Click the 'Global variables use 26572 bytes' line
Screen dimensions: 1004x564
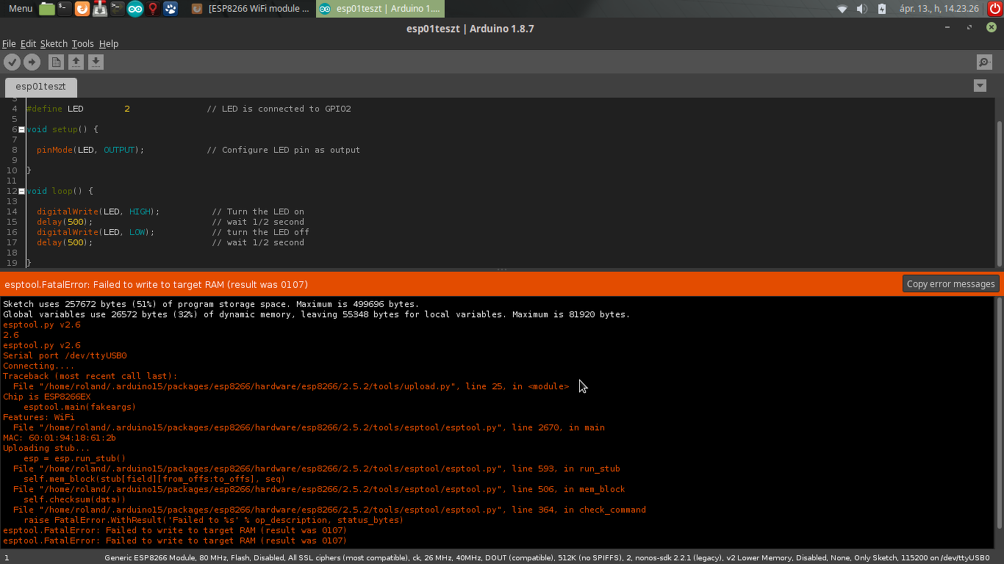(x=316, y=314)
